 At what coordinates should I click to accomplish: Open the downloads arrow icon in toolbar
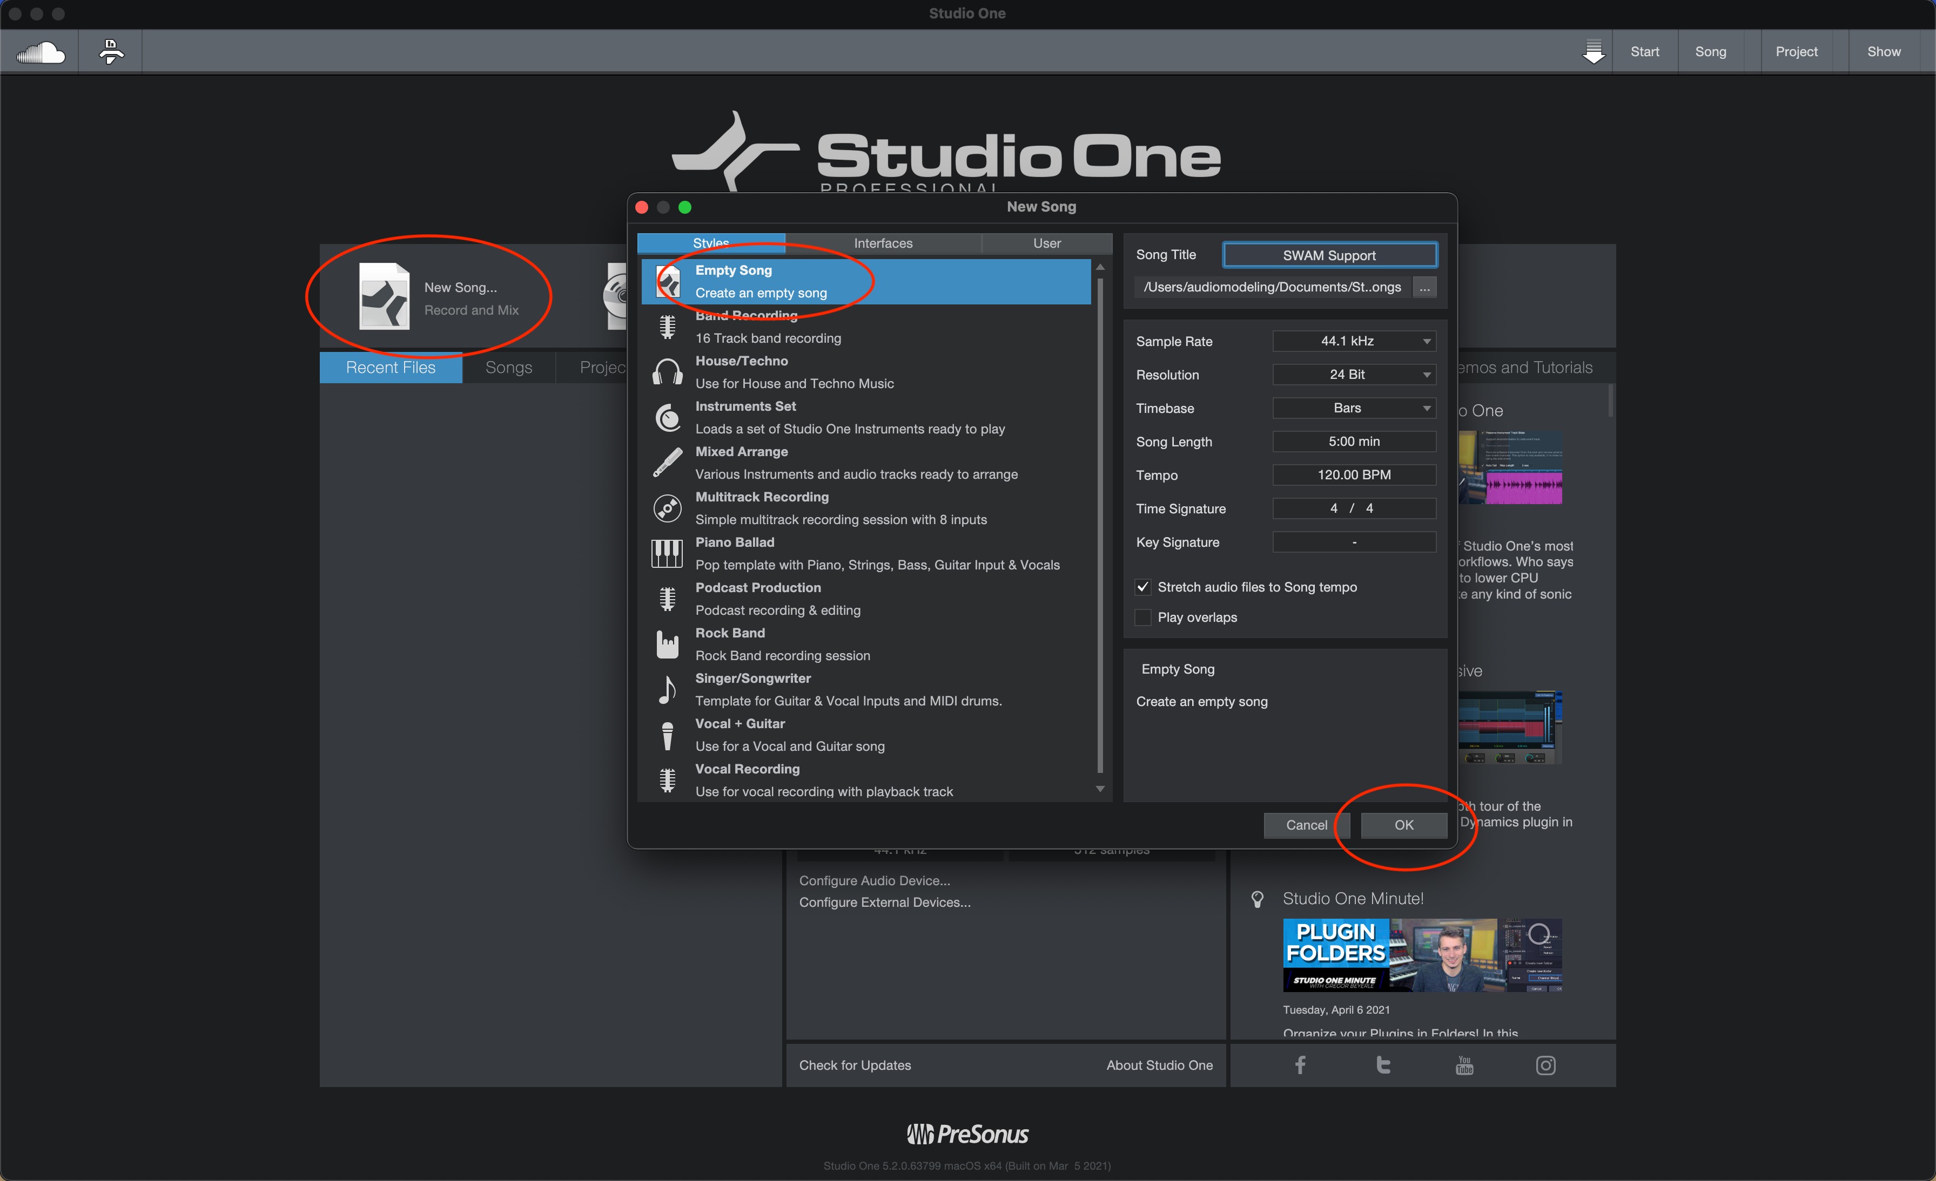[x=1592, y=52]
